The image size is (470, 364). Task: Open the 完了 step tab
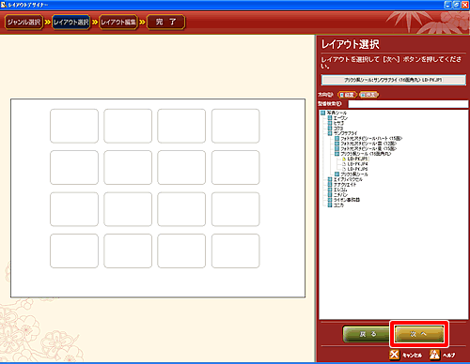pyautogui.click(x=166, y=23)
